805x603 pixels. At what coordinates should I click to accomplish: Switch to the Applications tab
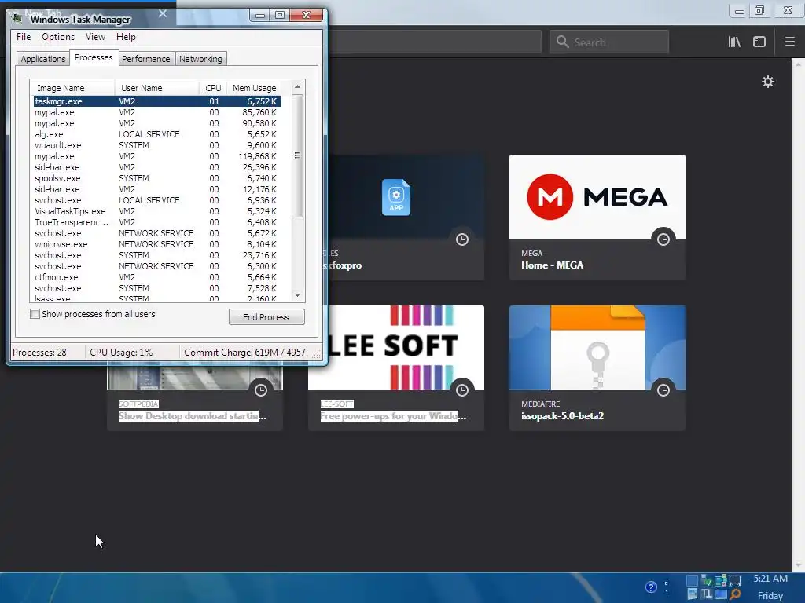(43, 59)
